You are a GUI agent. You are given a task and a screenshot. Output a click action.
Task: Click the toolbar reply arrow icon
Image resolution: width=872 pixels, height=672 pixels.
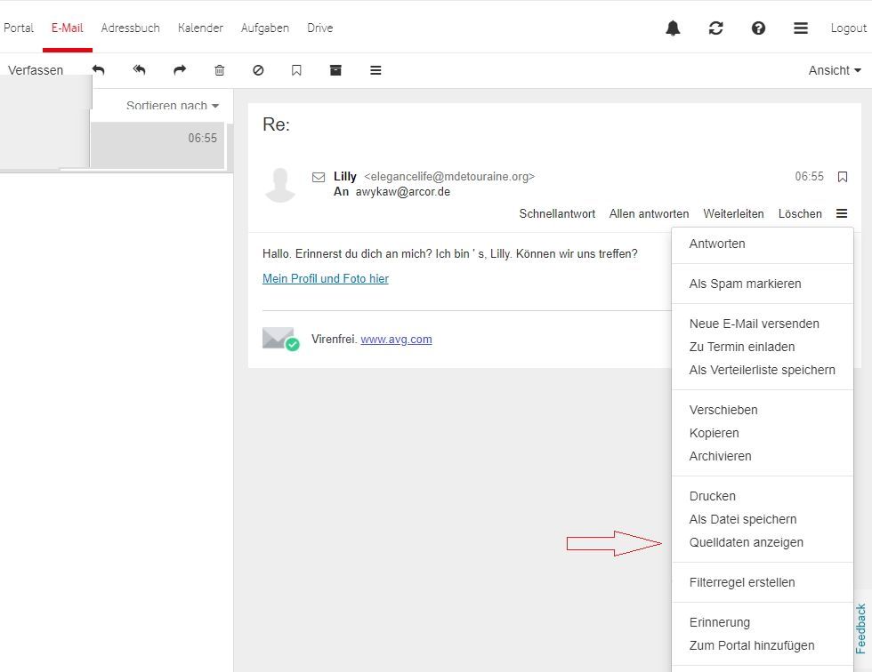[99, 70]
